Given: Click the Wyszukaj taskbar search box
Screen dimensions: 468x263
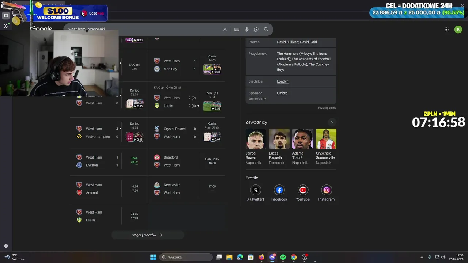Looking at the screenshot, I should coord(186,257).
